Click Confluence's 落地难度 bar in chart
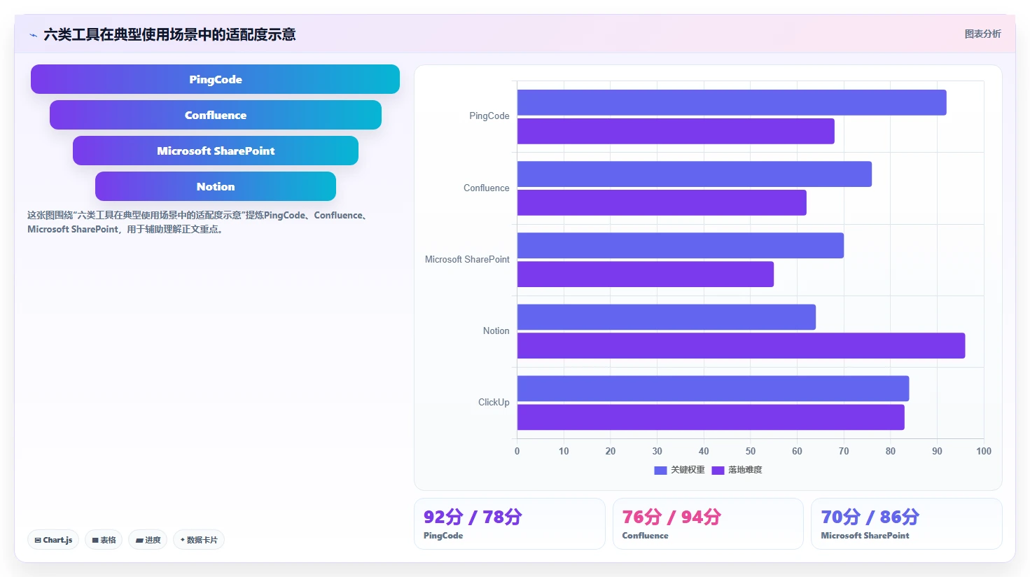Viewport: 1030px width, 577px height. pos(662,202)
